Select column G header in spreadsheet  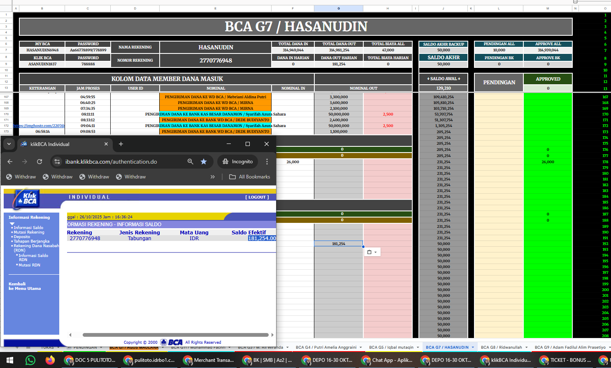(339, 8)
